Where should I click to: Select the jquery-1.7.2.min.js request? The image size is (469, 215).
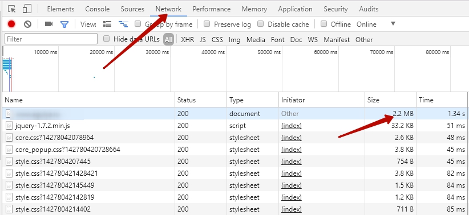click(42, 126)
